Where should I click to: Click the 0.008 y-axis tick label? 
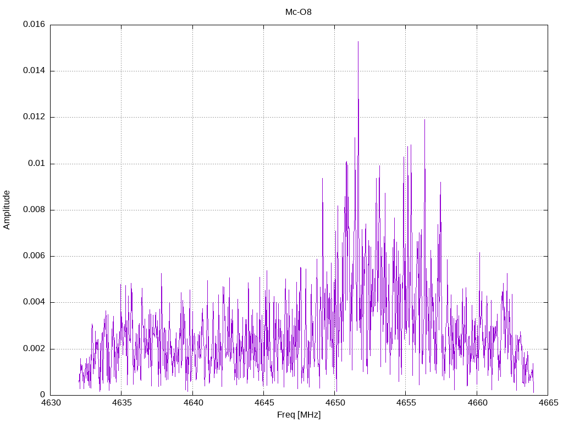pos(34,210)
